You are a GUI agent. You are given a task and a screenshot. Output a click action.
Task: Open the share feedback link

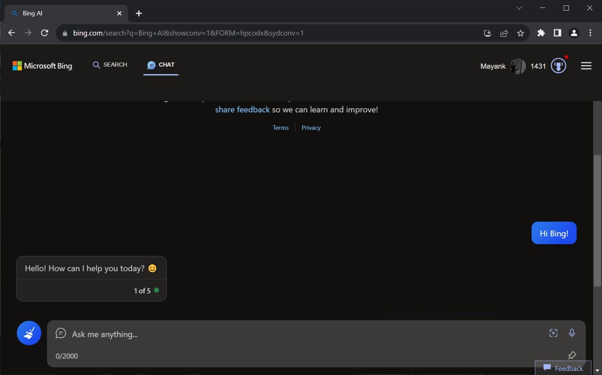tap(242, 110)
